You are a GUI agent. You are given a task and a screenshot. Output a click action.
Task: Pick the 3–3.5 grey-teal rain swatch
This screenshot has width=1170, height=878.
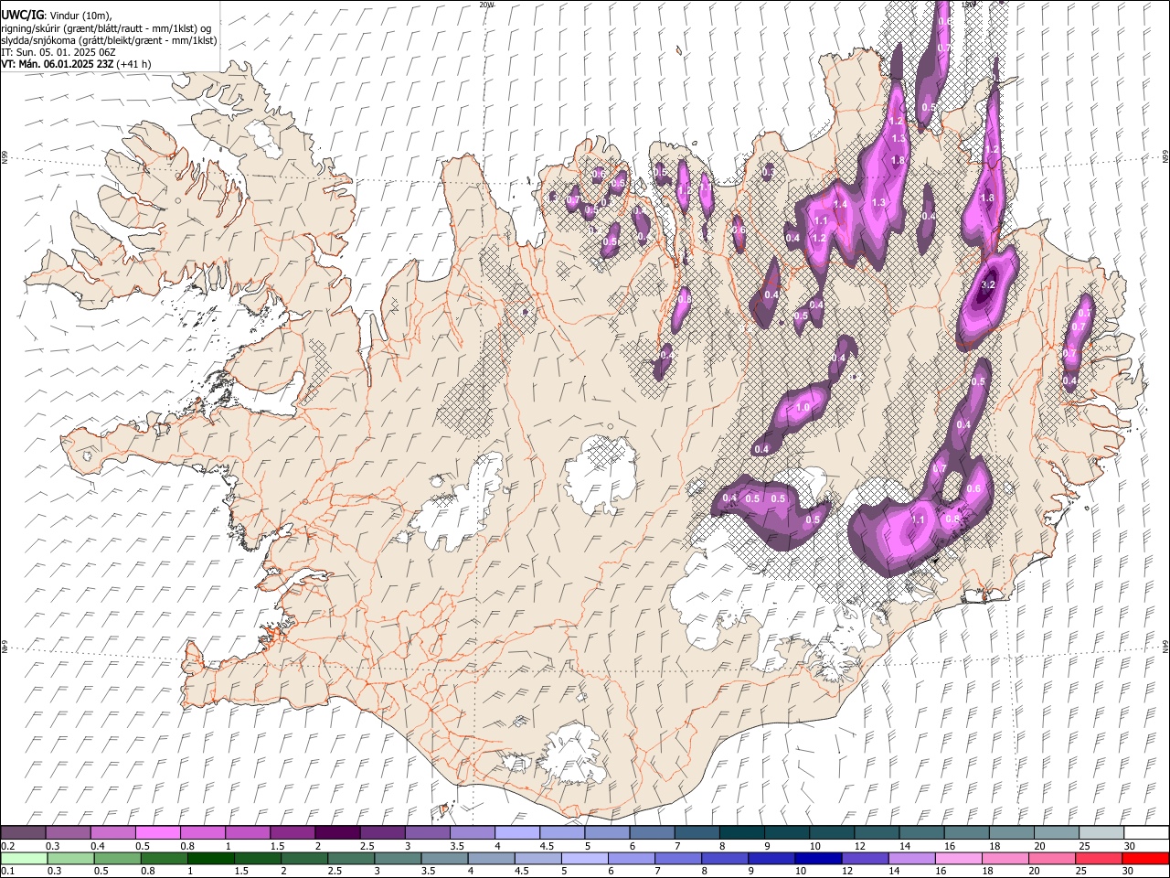click(397, 858)
